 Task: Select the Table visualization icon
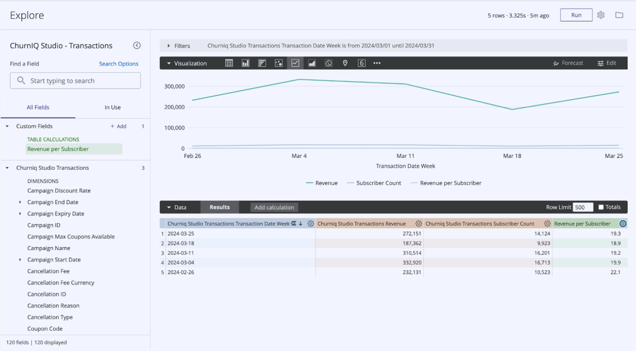(229, 63)
